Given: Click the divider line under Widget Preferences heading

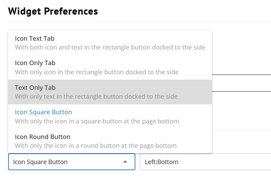Looking at the screenshot, I should click(139, 22).
